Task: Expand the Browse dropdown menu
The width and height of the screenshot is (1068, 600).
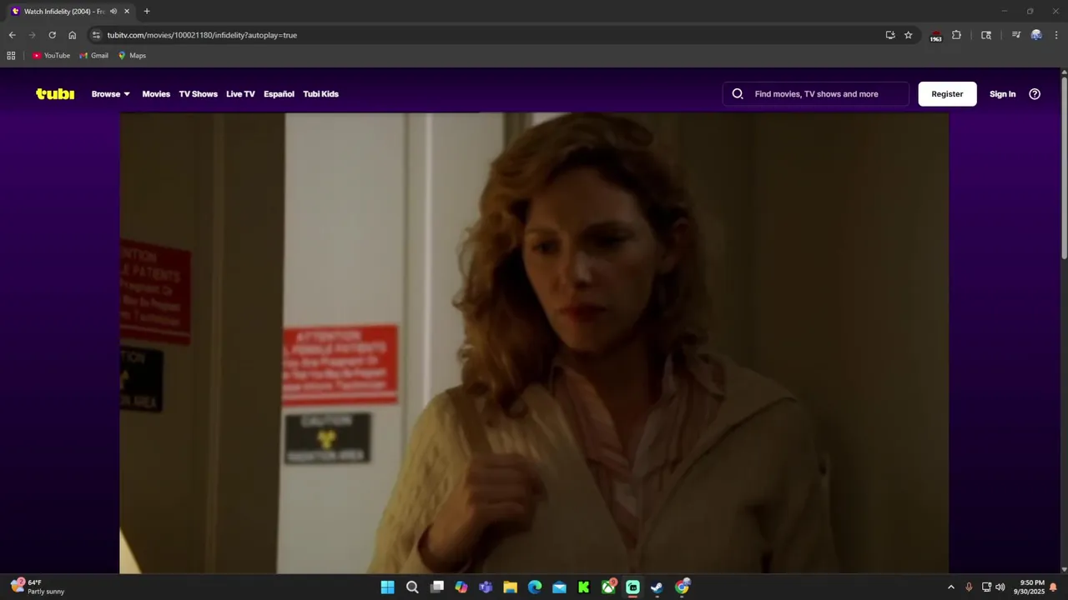Action: 111,94
